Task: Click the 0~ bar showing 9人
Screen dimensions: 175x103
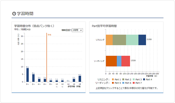Action: click(28, 75)
